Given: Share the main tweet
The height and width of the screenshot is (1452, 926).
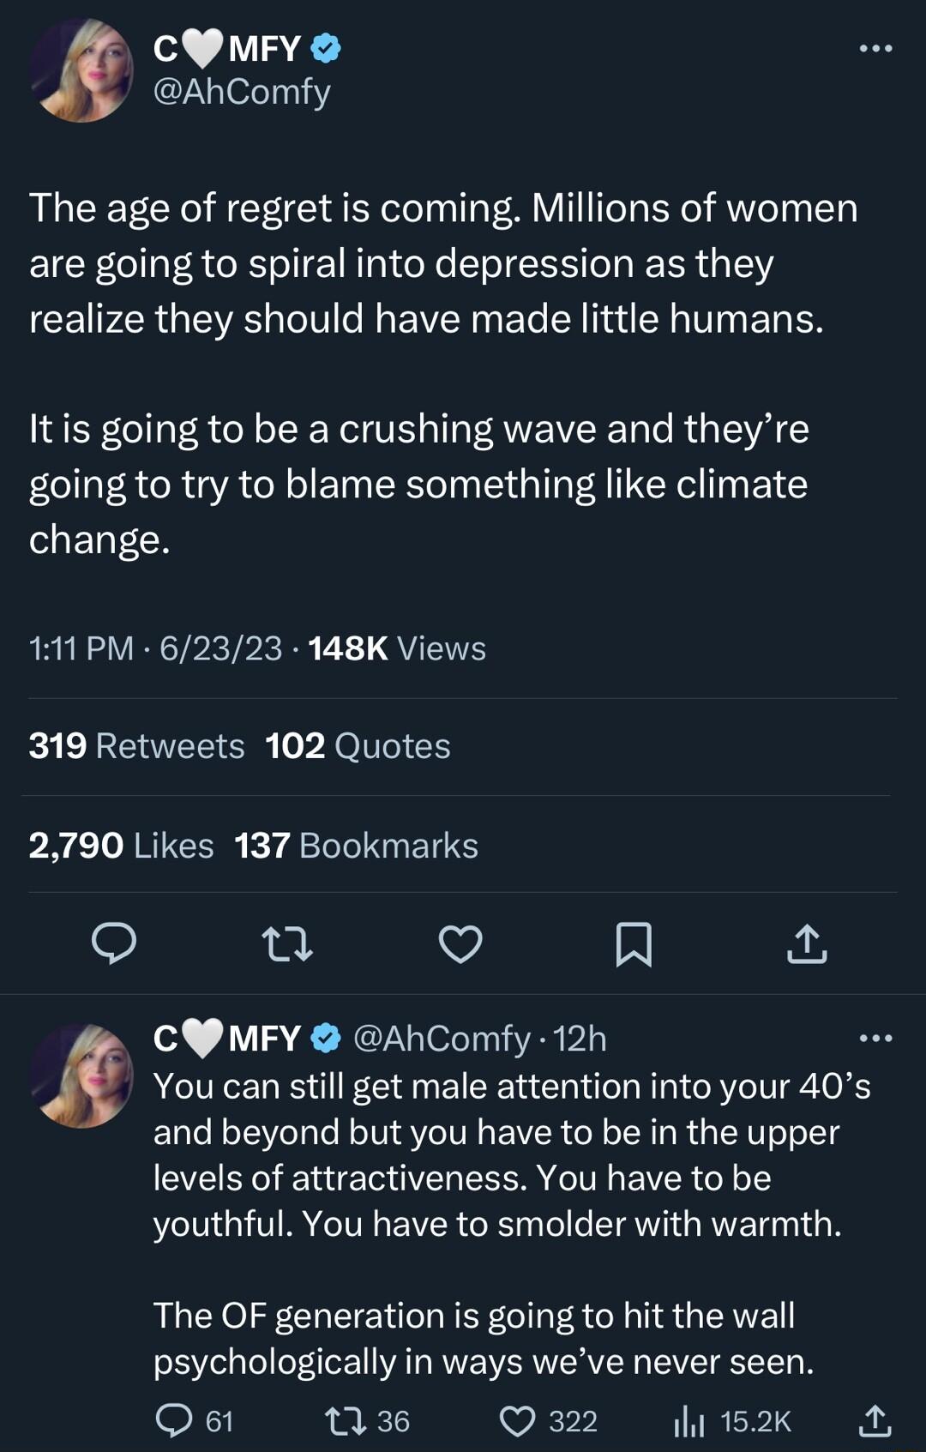Looking at the screenshot, I should click(807, 946).
